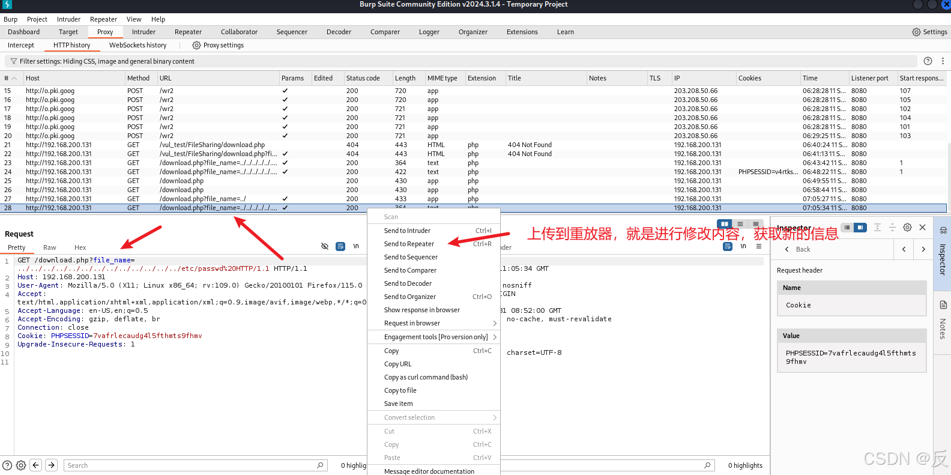This screenshot has width=951, height=475.
Task: Toggle non-printable characters in response editor
Action: tap(743, 246)
